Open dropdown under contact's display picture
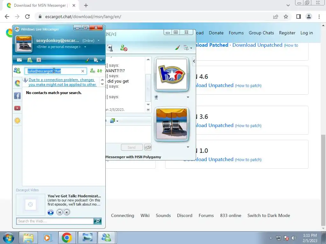 (x=188, y=97)
